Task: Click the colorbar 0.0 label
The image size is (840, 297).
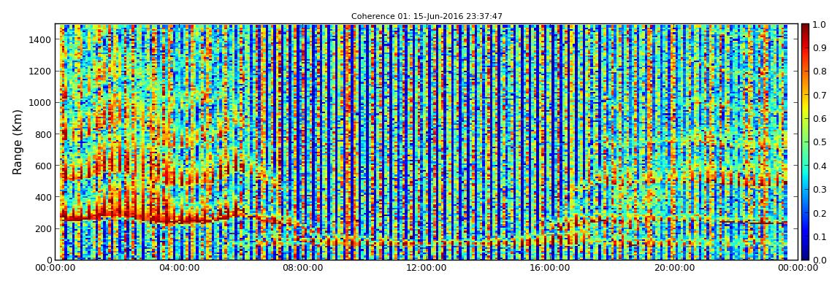Action: click(820, 260)
